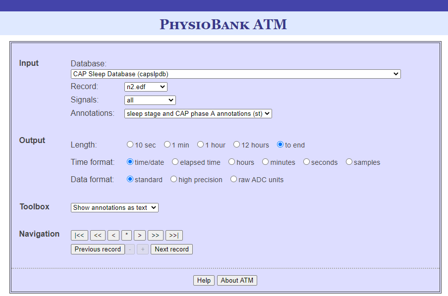Open the Database dropdown showing CAP Sleep Database
Screen dimensions: 448x296
236,74
